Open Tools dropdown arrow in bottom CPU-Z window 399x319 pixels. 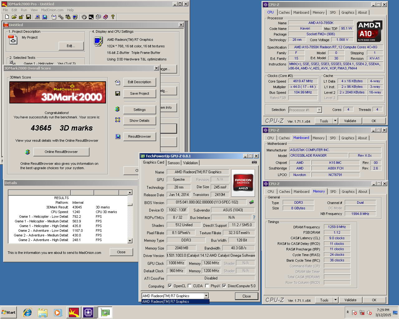point(335,300)
